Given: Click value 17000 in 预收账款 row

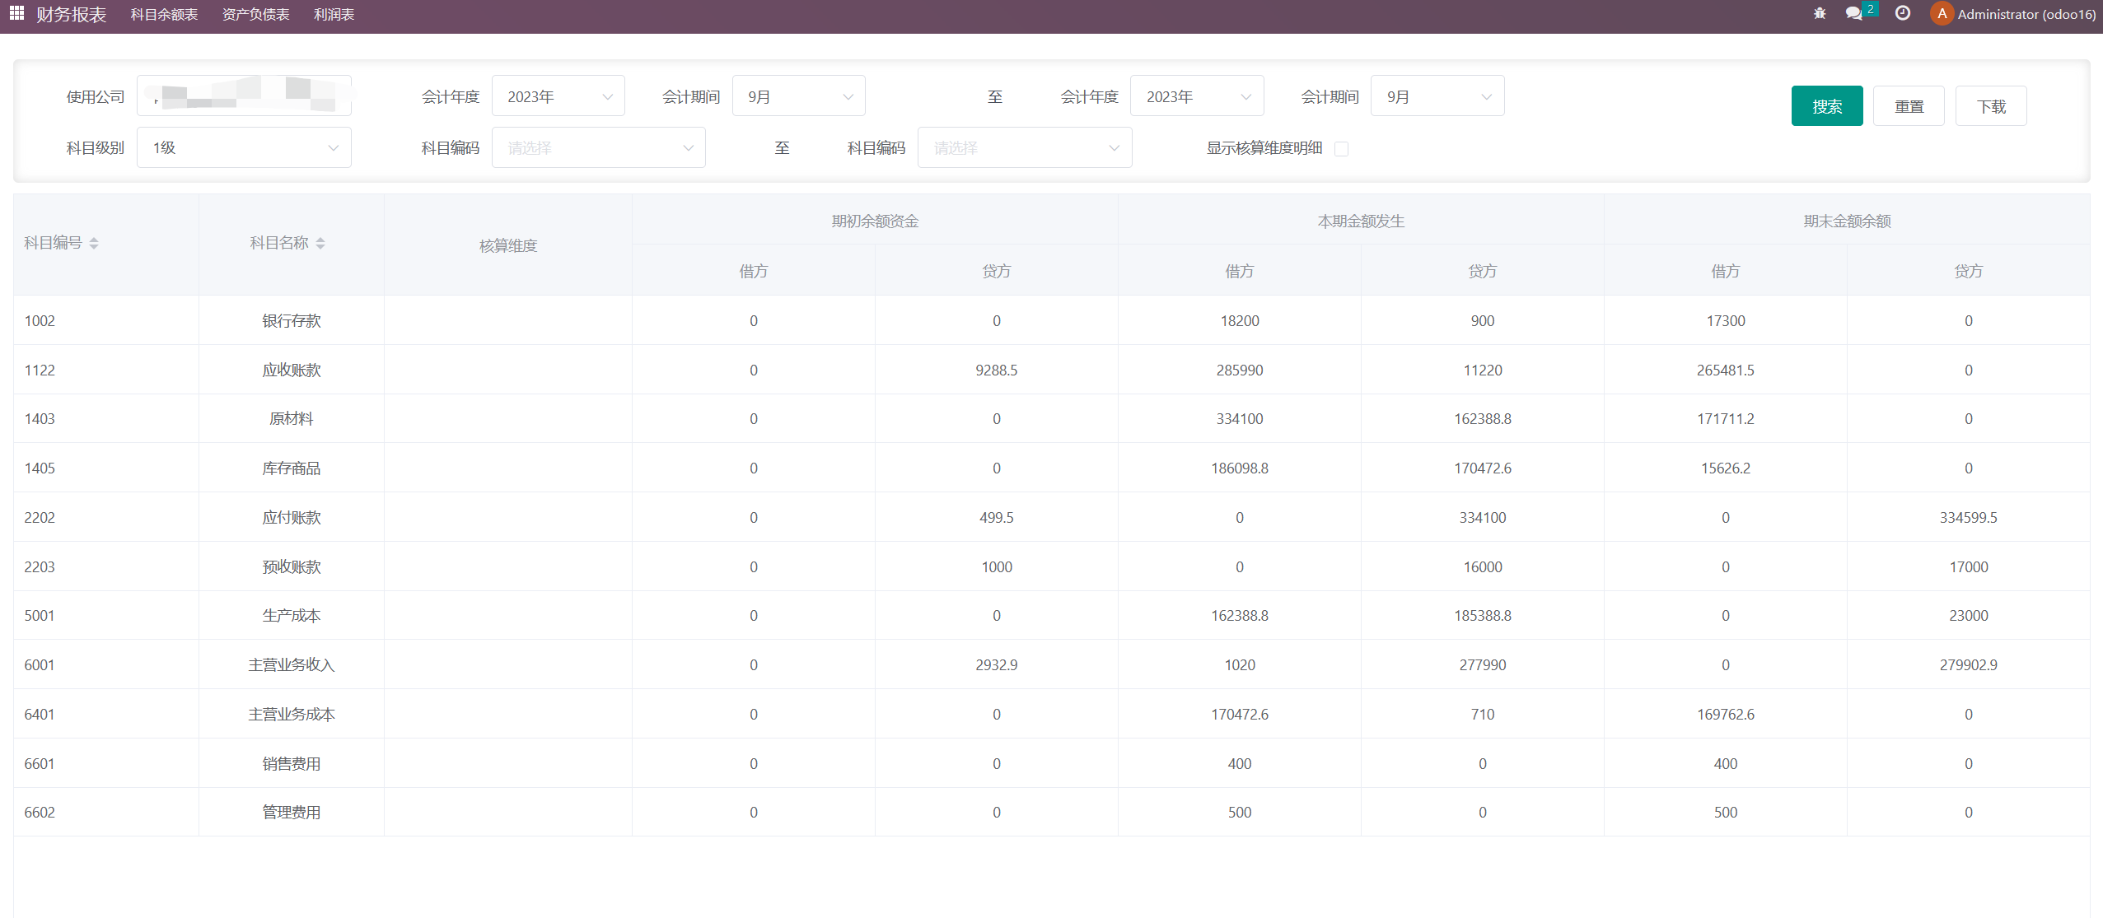Looking at the screenshot, I should pos(1969,566).
